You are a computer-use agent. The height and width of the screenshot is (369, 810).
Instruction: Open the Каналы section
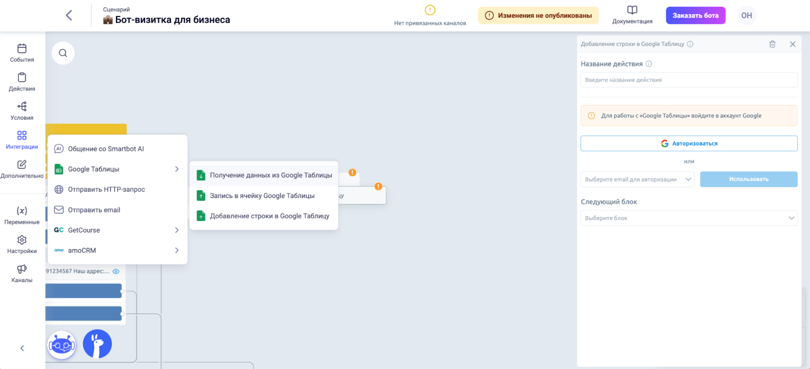pos(22,274)
